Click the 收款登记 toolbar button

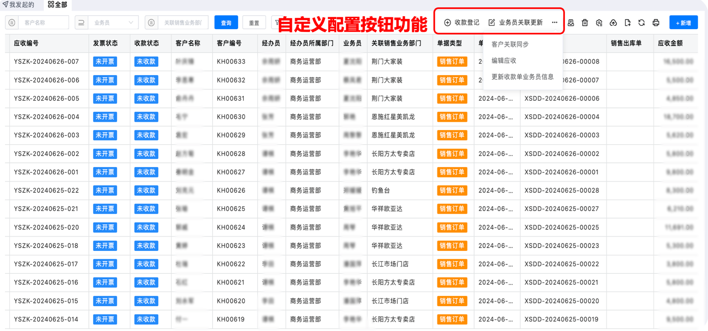coord(461,23)
